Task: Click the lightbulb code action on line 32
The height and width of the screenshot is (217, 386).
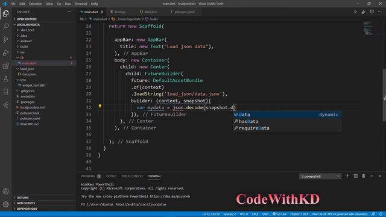Action: click(100, 106)
